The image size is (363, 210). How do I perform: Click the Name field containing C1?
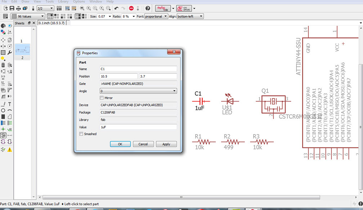click(x=138, y=69)
